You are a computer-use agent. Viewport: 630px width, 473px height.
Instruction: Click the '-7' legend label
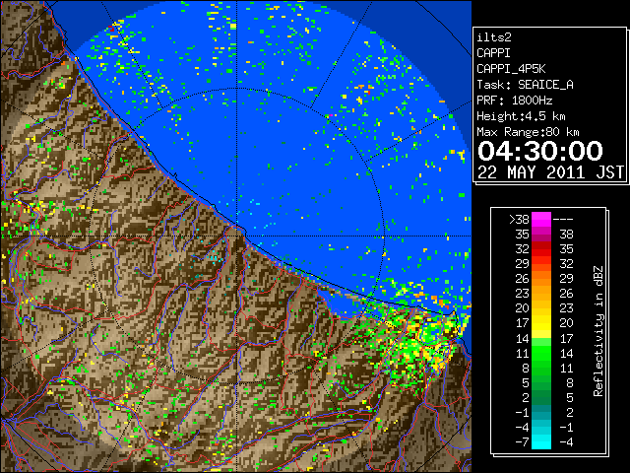pyautogui.click(x=522, y=442)
